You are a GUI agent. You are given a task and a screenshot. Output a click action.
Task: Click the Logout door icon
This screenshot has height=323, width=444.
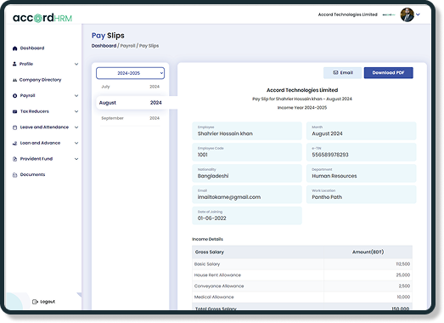pyautogui.click(x=35, y=302)
